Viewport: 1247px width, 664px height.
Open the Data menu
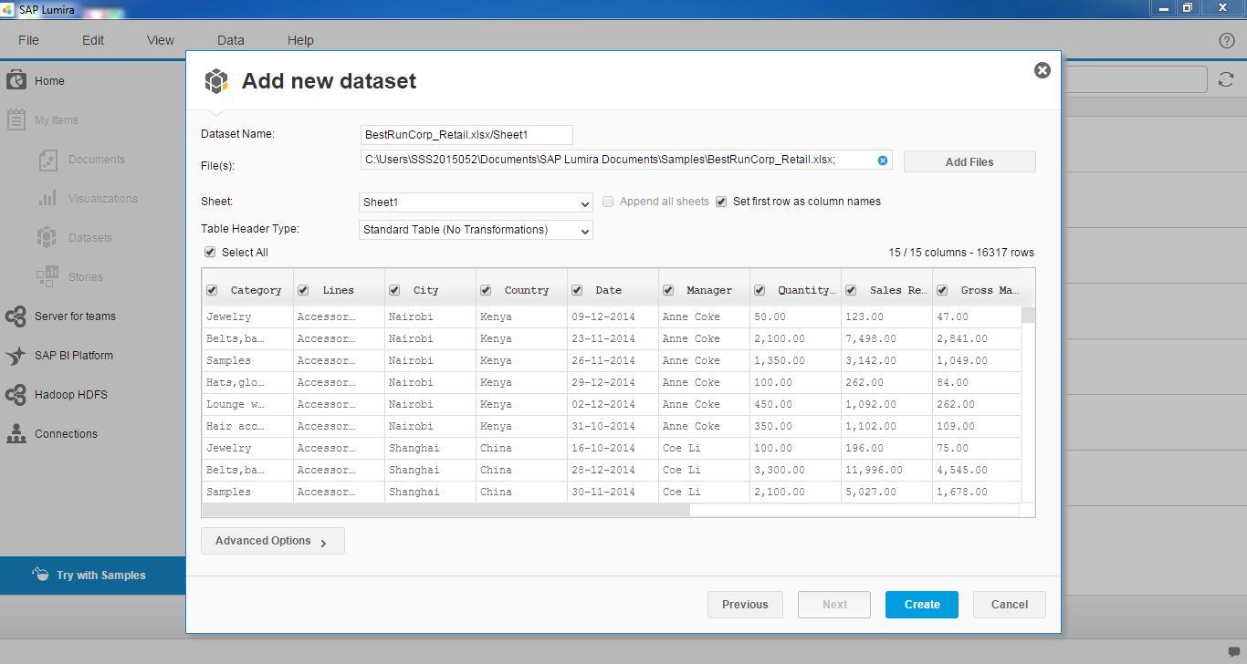tap(231, 40)
